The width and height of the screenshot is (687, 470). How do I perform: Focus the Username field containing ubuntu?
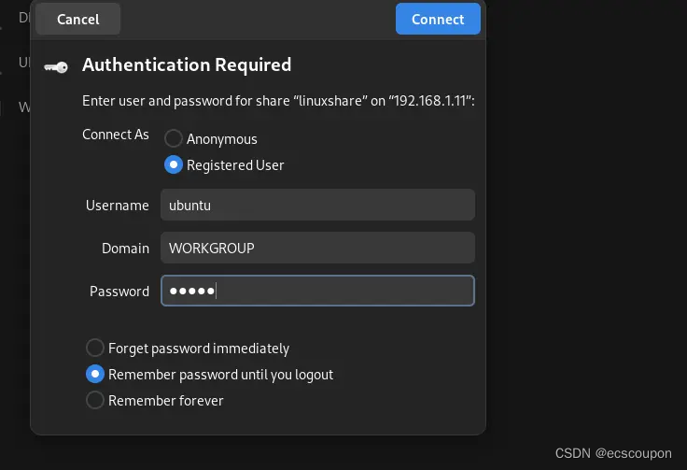pos(317,205)
